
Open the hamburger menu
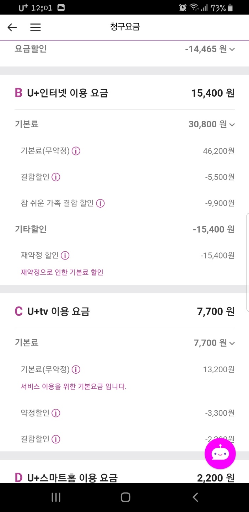pos(36,27)
